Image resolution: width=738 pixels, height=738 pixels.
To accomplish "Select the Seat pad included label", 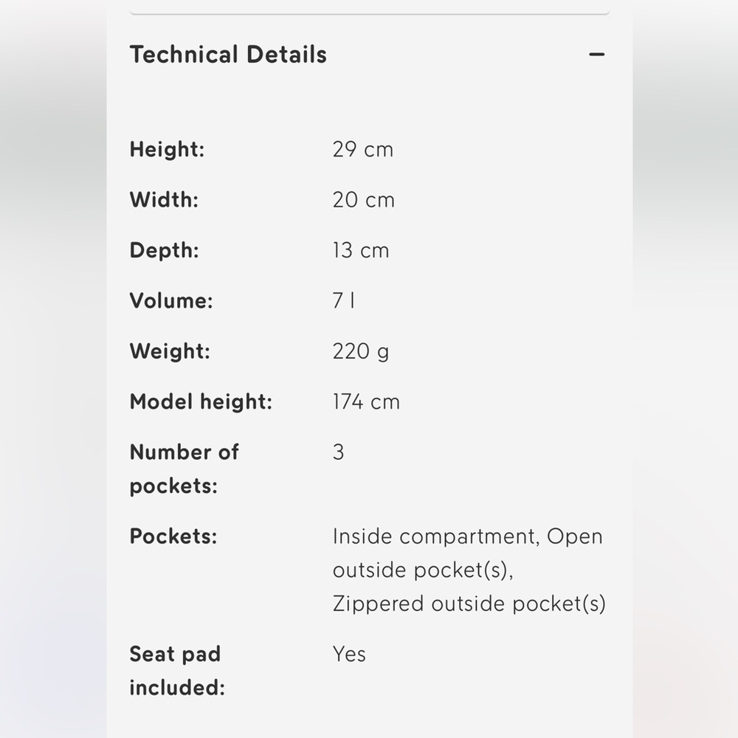I will [x=177, y=671].
